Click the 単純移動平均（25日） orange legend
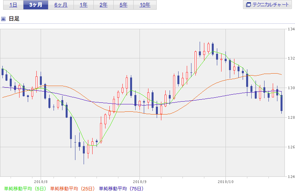The height and width of the screenshot is (192, 295). tap(72, 188)
